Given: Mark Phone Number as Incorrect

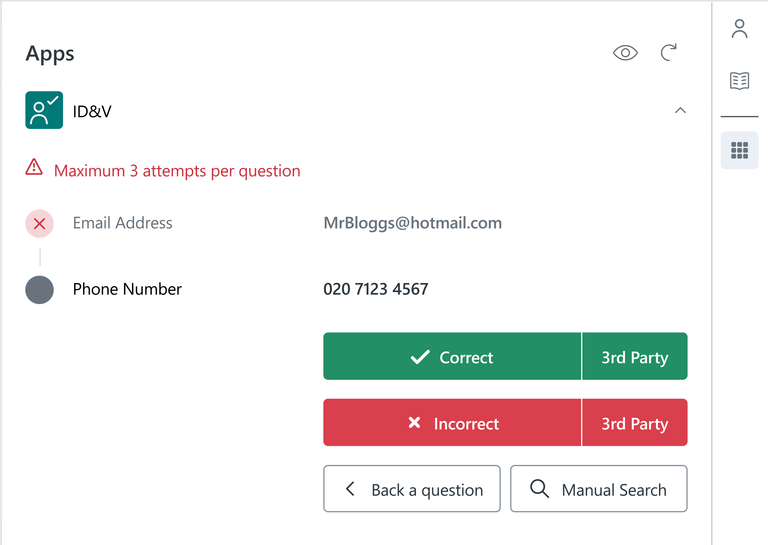Looking at the screenshot, I should click(452, 422).
